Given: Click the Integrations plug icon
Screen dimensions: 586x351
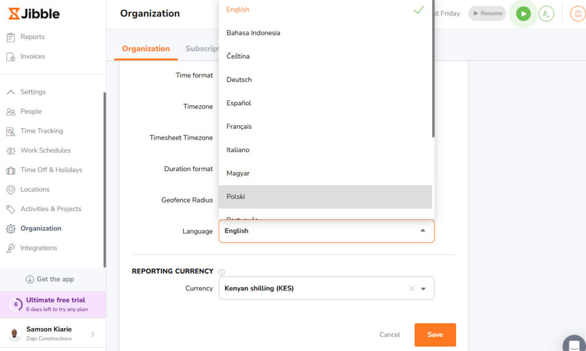Looking at the screenshot, I should pyautogui.click(x=11, y=248).
